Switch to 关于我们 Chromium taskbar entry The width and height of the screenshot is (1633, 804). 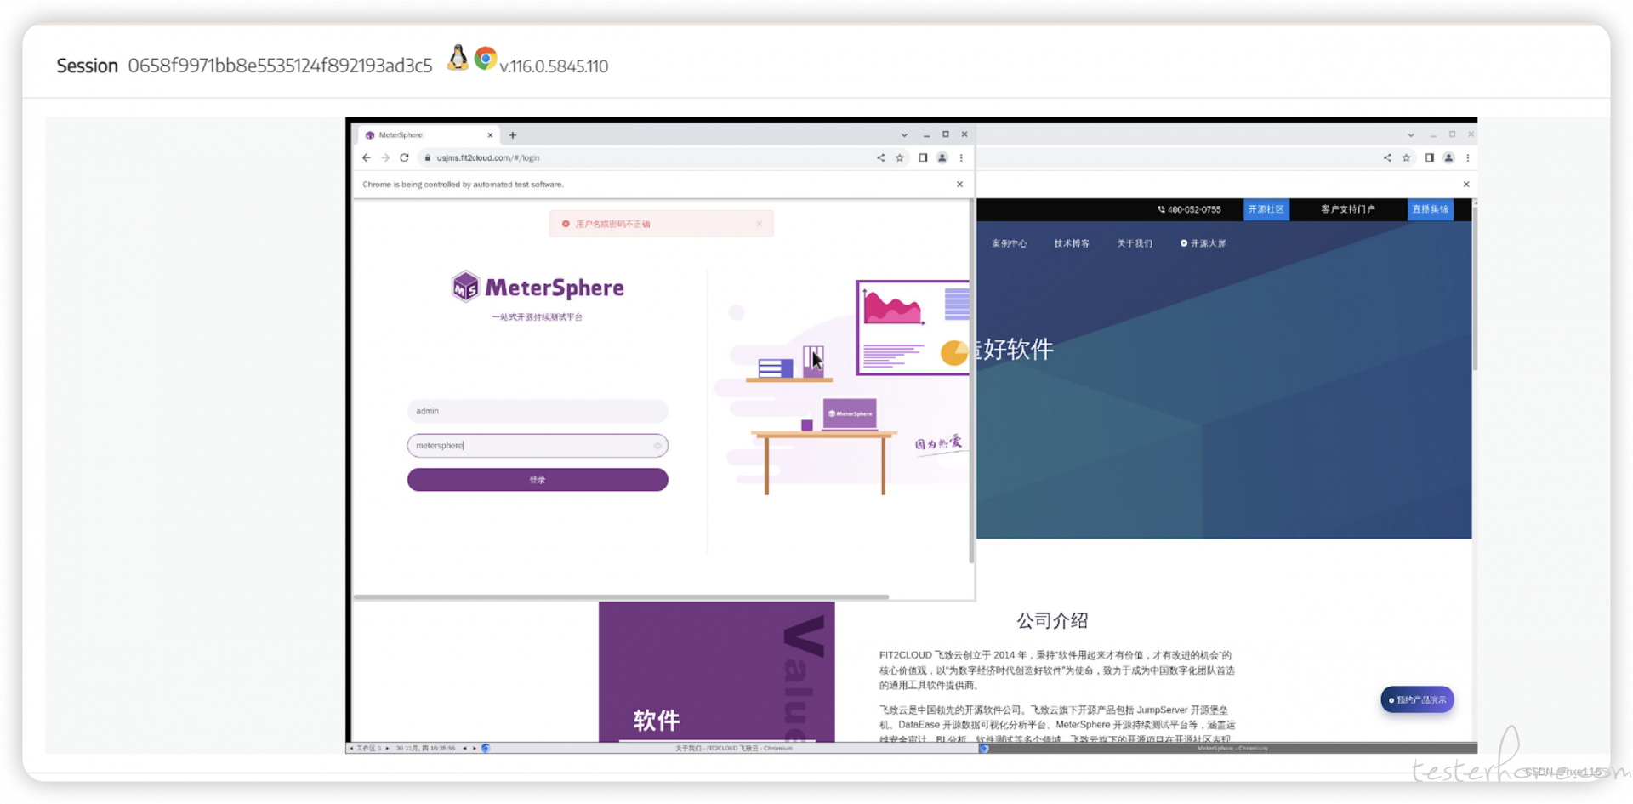[733, 749]
